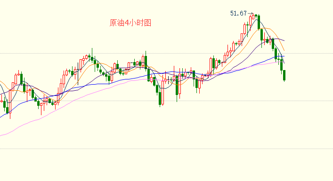Click the topmost dotted horizontal gridline

click(x=167, y=54)
